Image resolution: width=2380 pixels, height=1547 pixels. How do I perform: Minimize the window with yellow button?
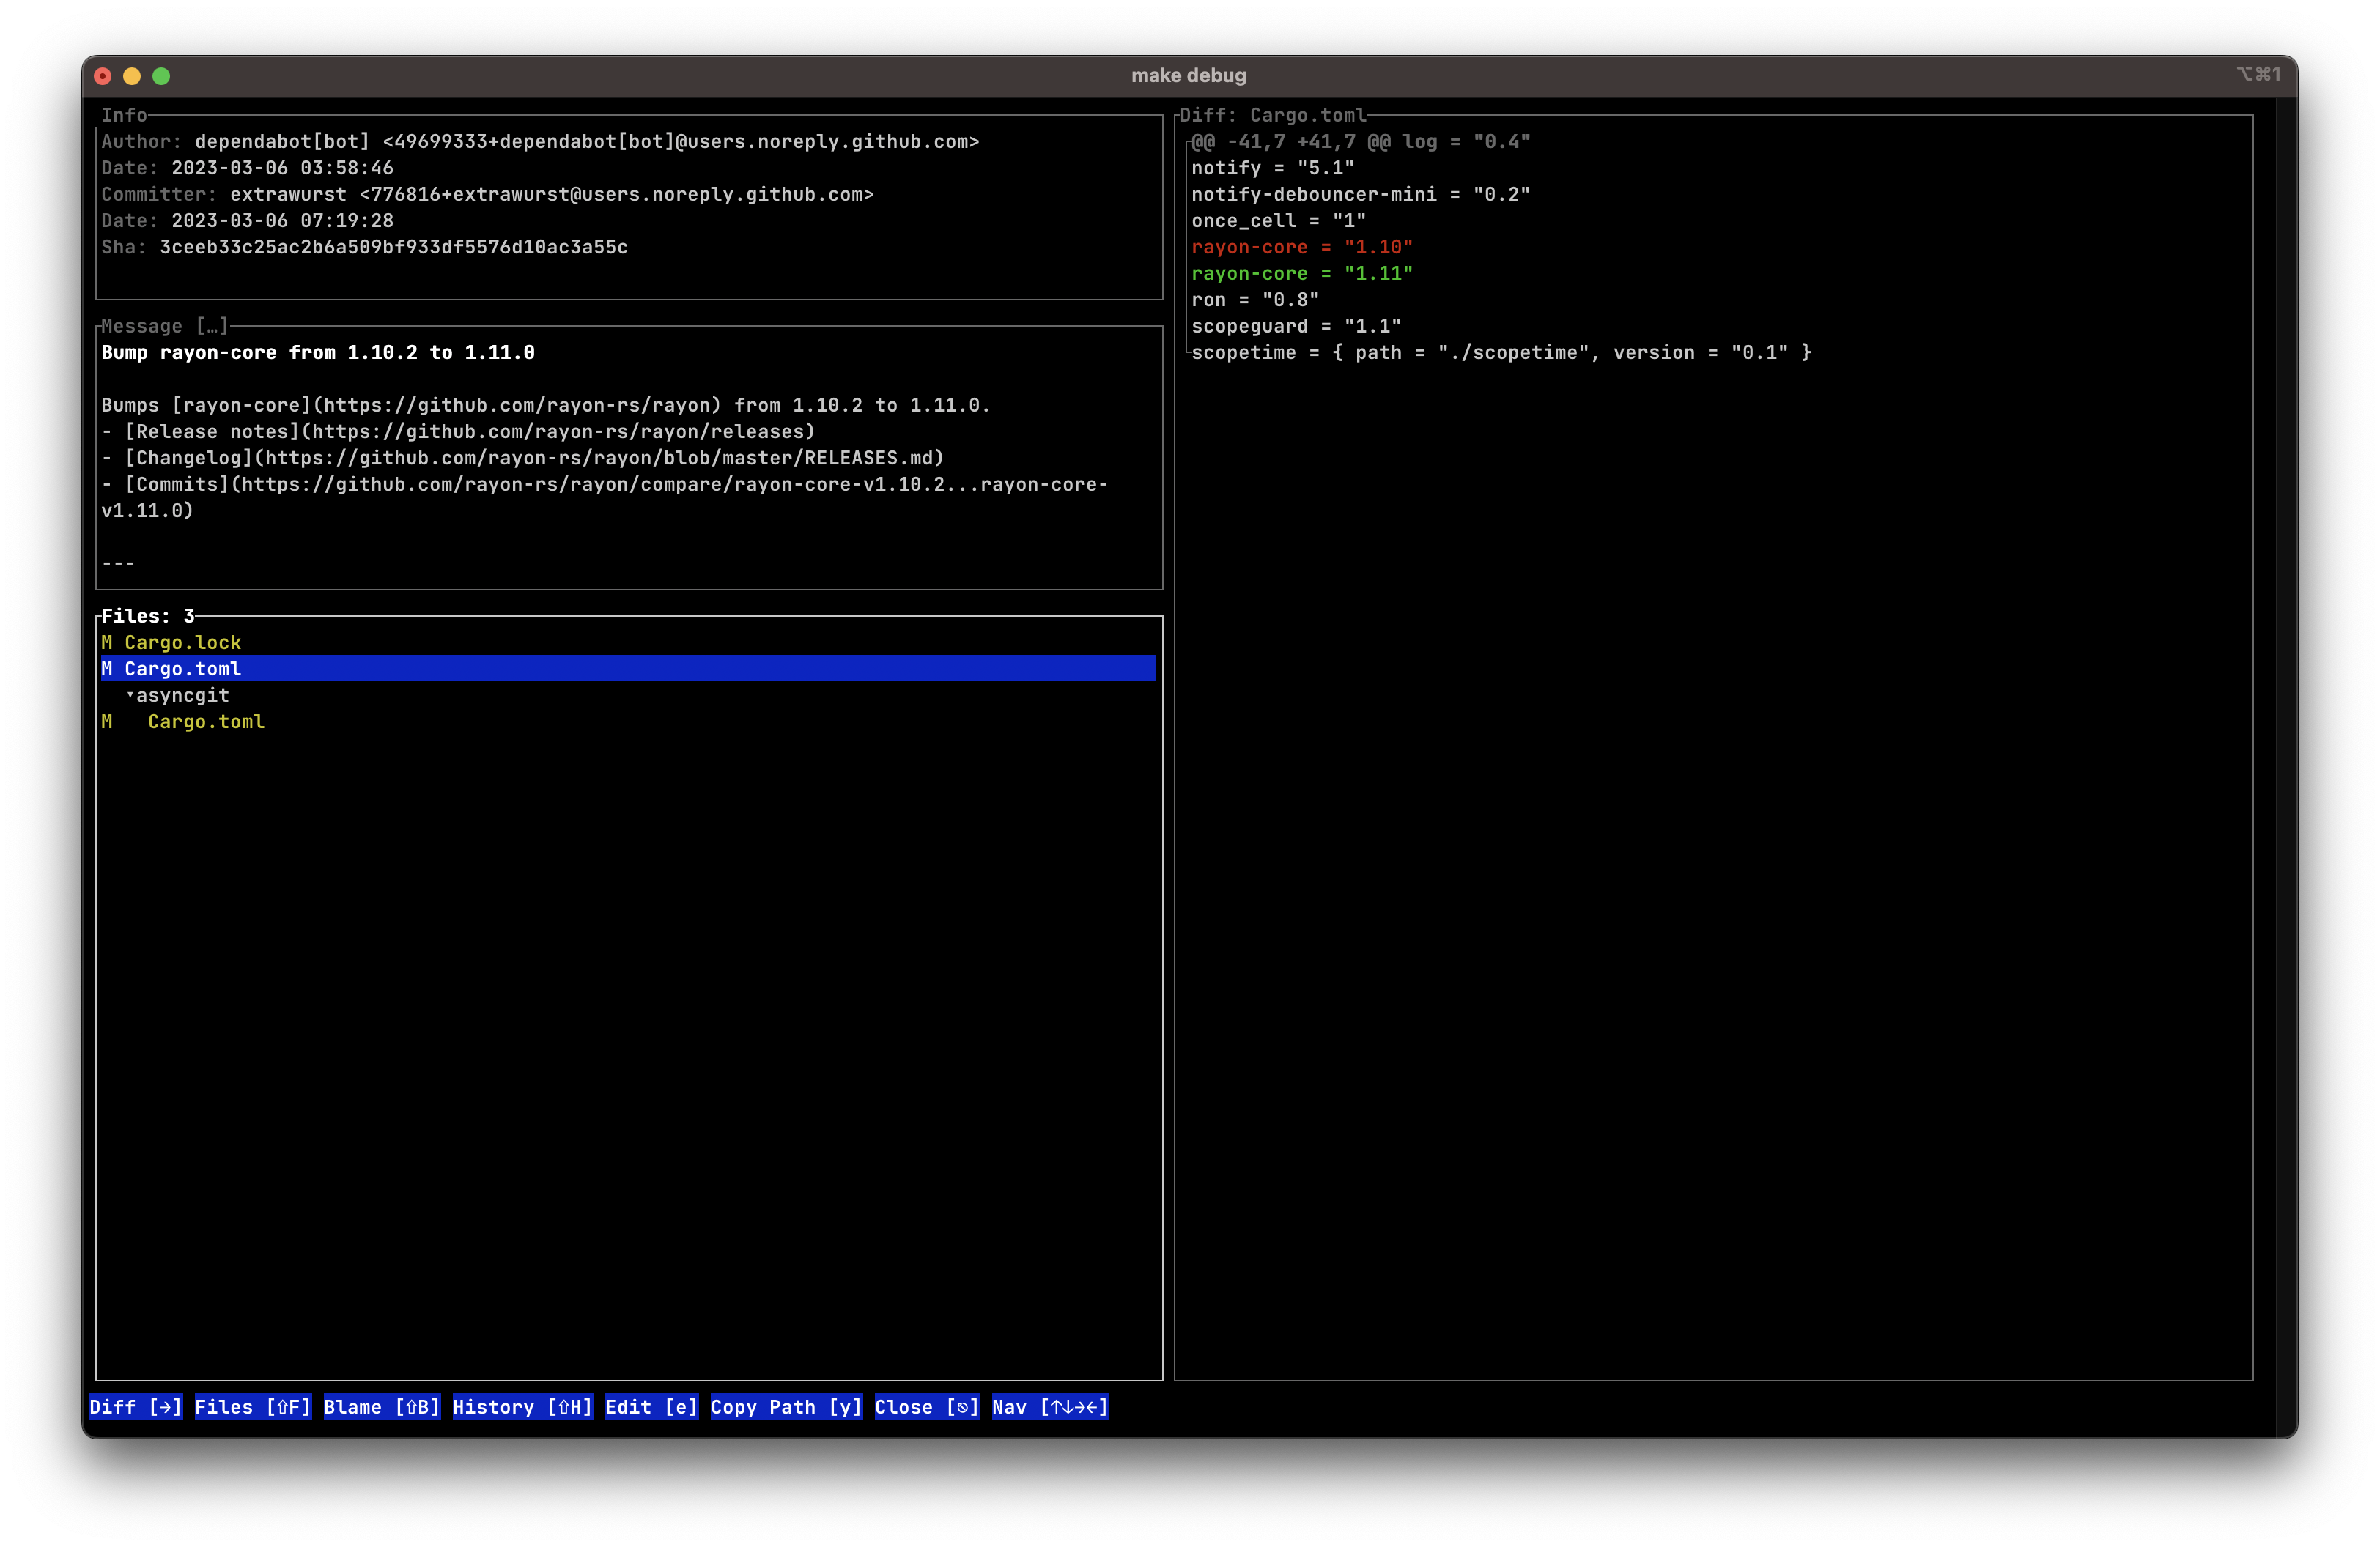pyautogui.click(x=131, y=76)
